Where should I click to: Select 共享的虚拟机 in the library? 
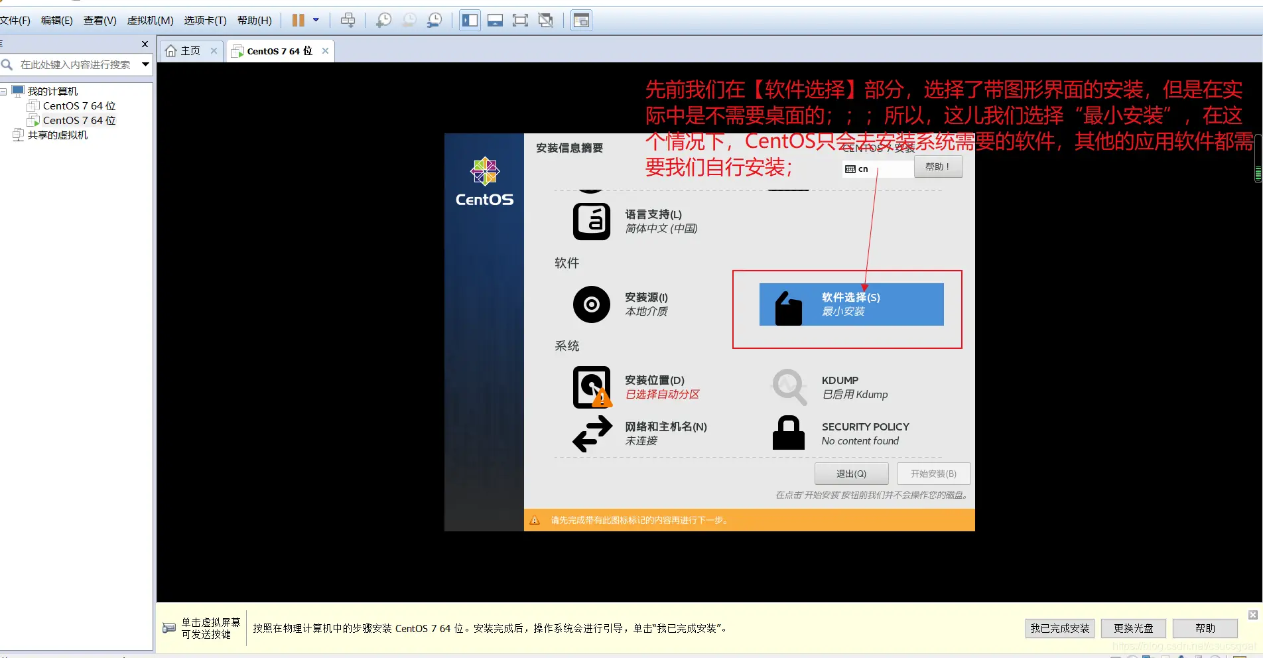57,135
